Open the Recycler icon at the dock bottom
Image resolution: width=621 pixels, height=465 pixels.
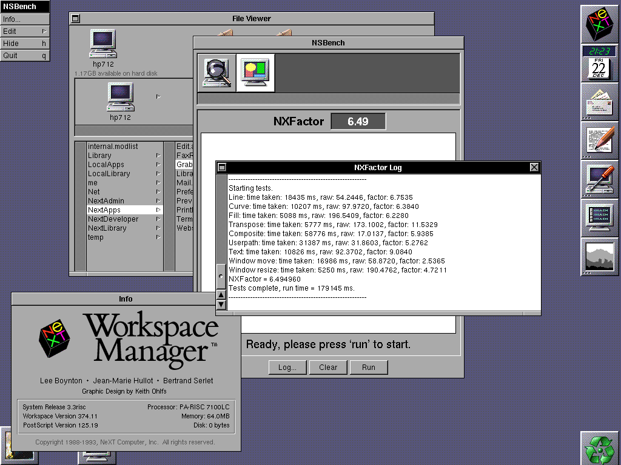pos(600,449)
